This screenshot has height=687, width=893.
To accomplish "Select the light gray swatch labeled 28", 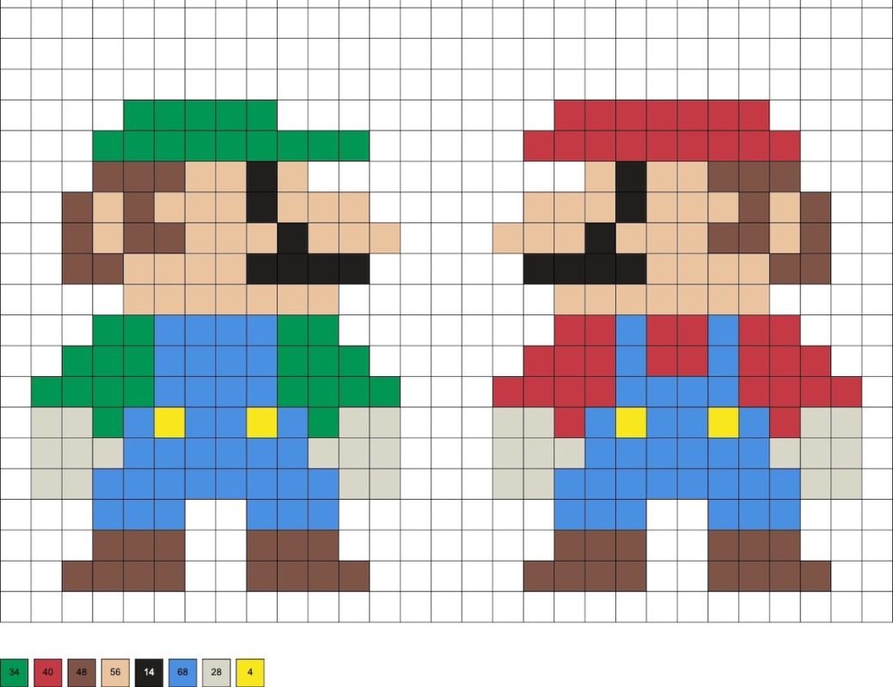I will [217, 672].
